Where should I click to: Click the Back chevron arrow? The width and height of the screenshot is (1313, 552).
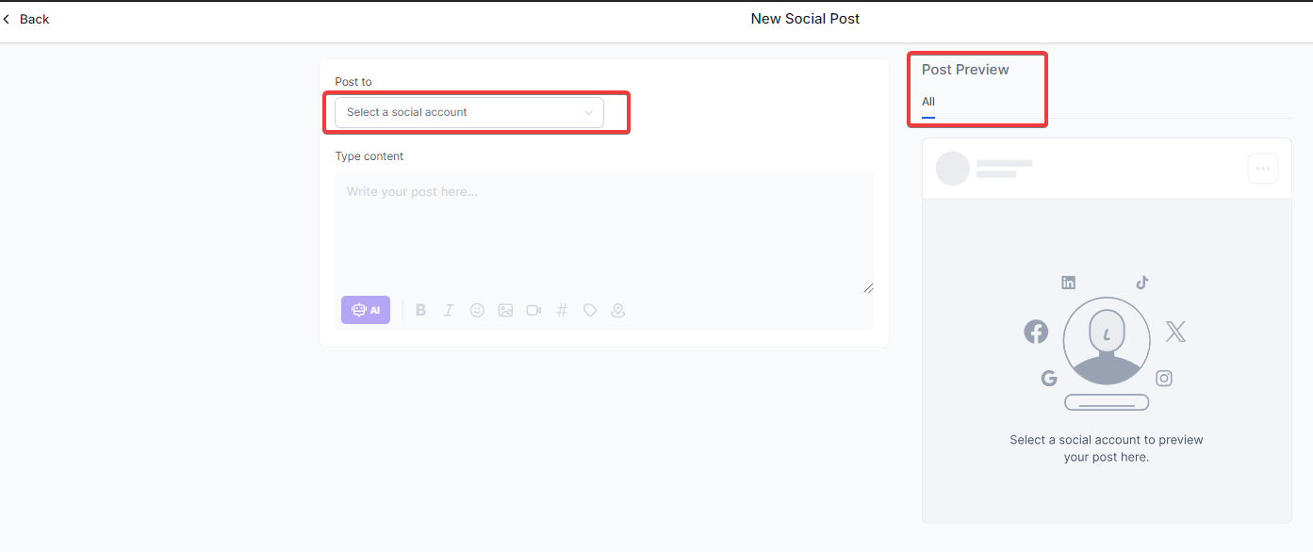(7, 19)
